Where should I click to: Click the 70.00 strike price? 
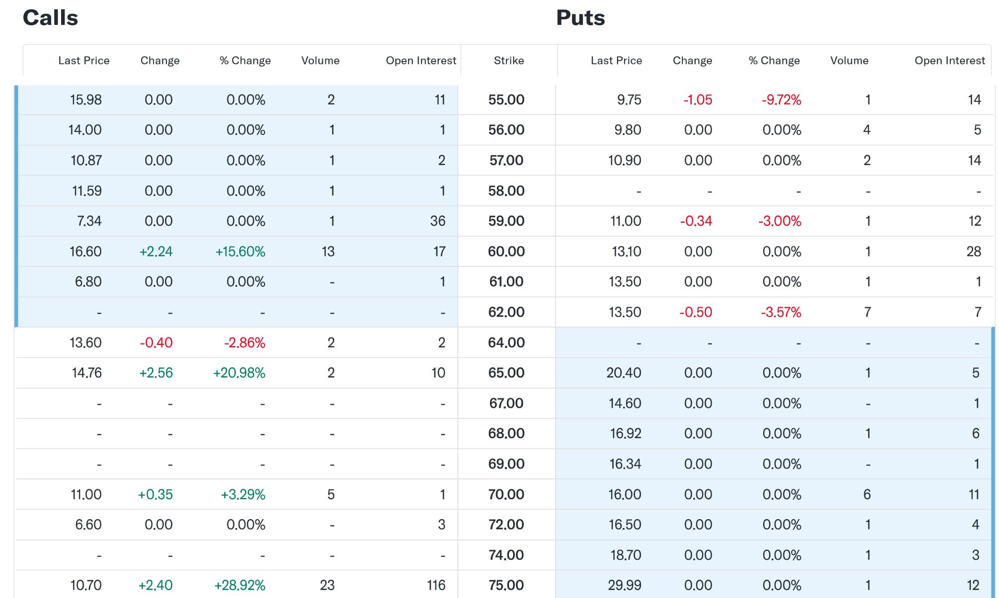tap(506, 494)
